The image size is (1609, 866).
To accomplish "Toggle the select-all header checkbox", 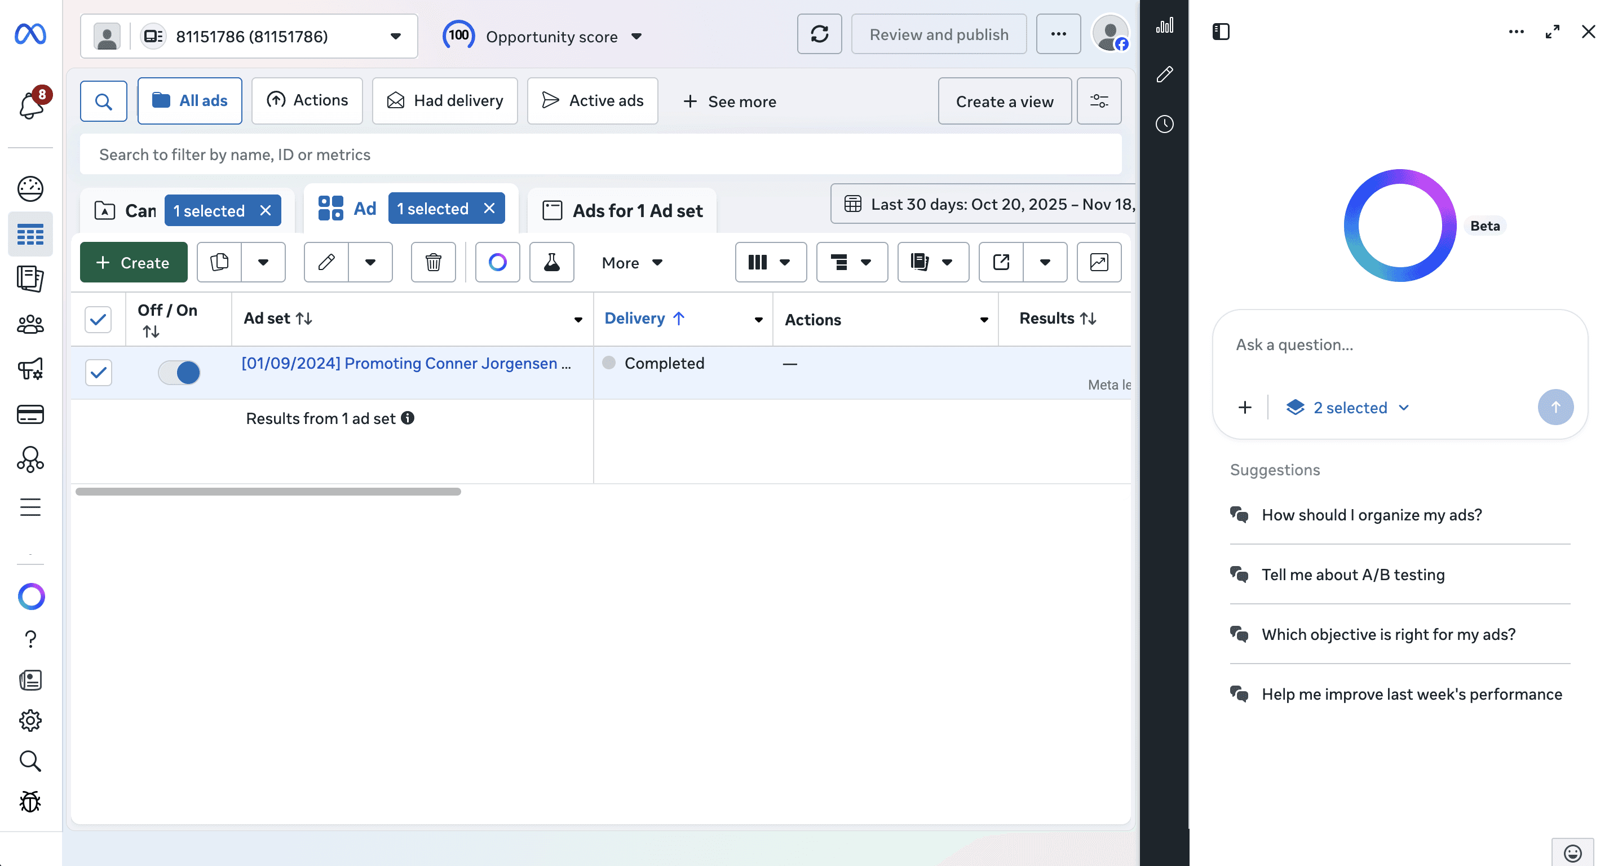I will (x=98, y=319).
